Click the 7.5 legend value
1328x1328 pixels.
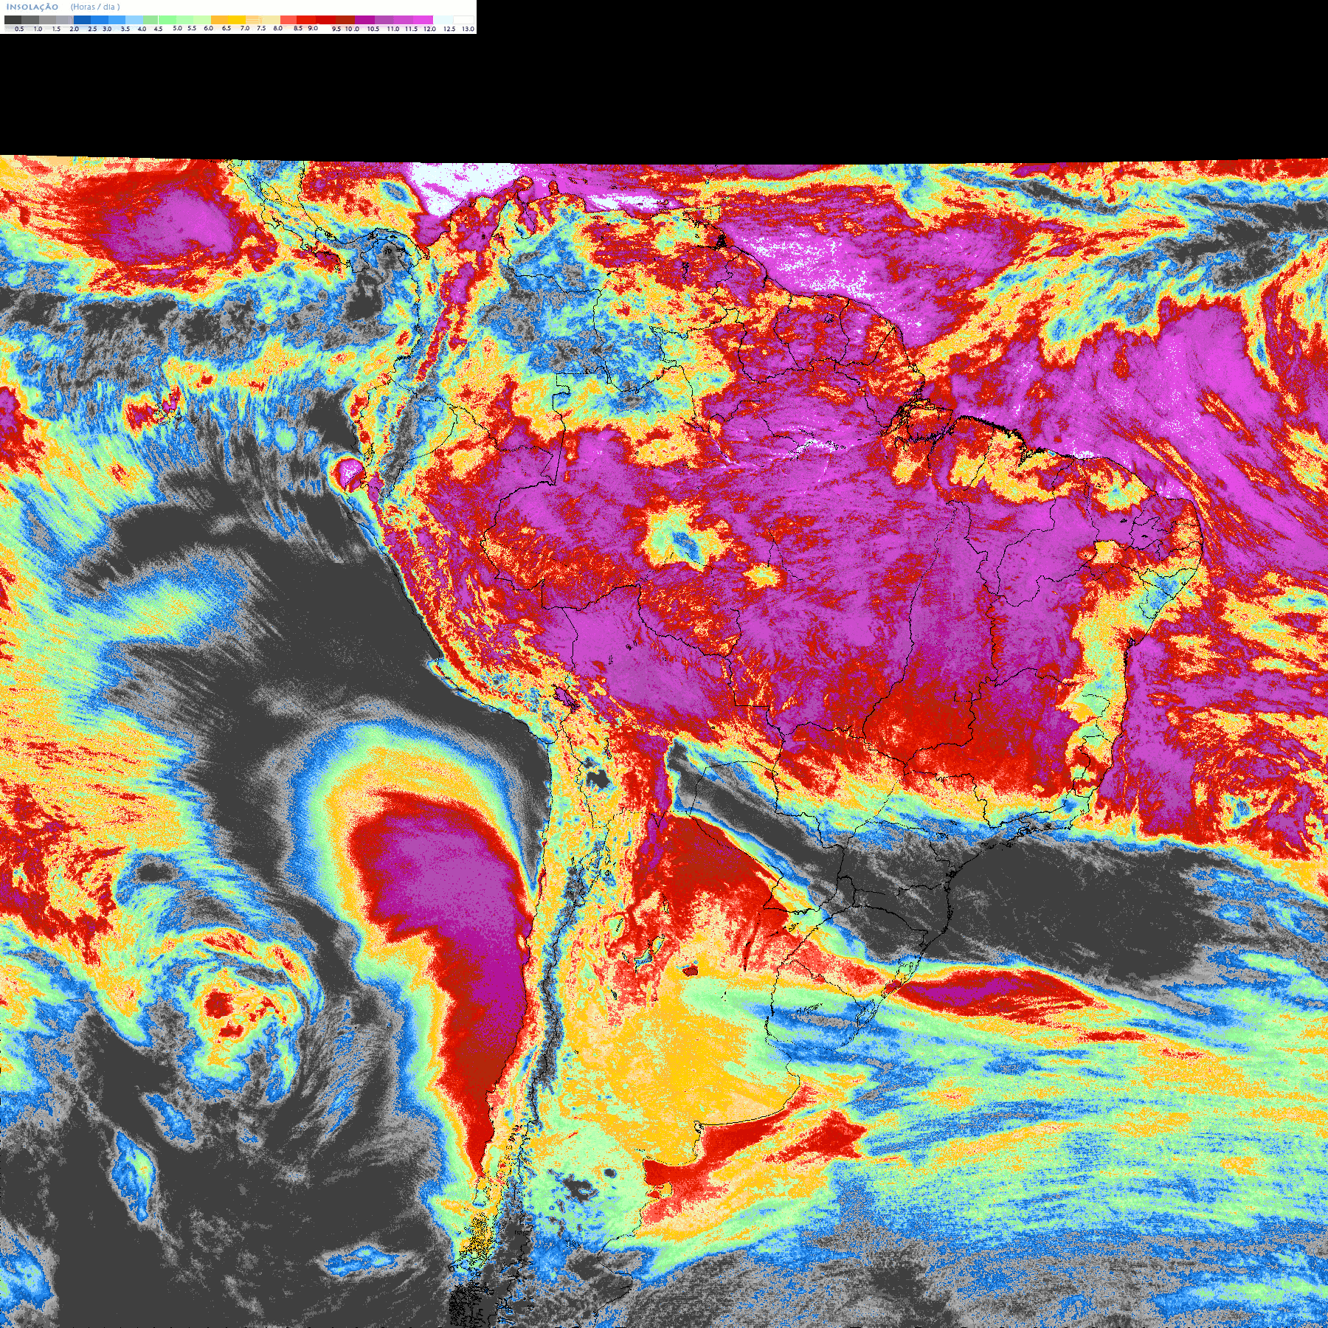click(x=261, y=28)
